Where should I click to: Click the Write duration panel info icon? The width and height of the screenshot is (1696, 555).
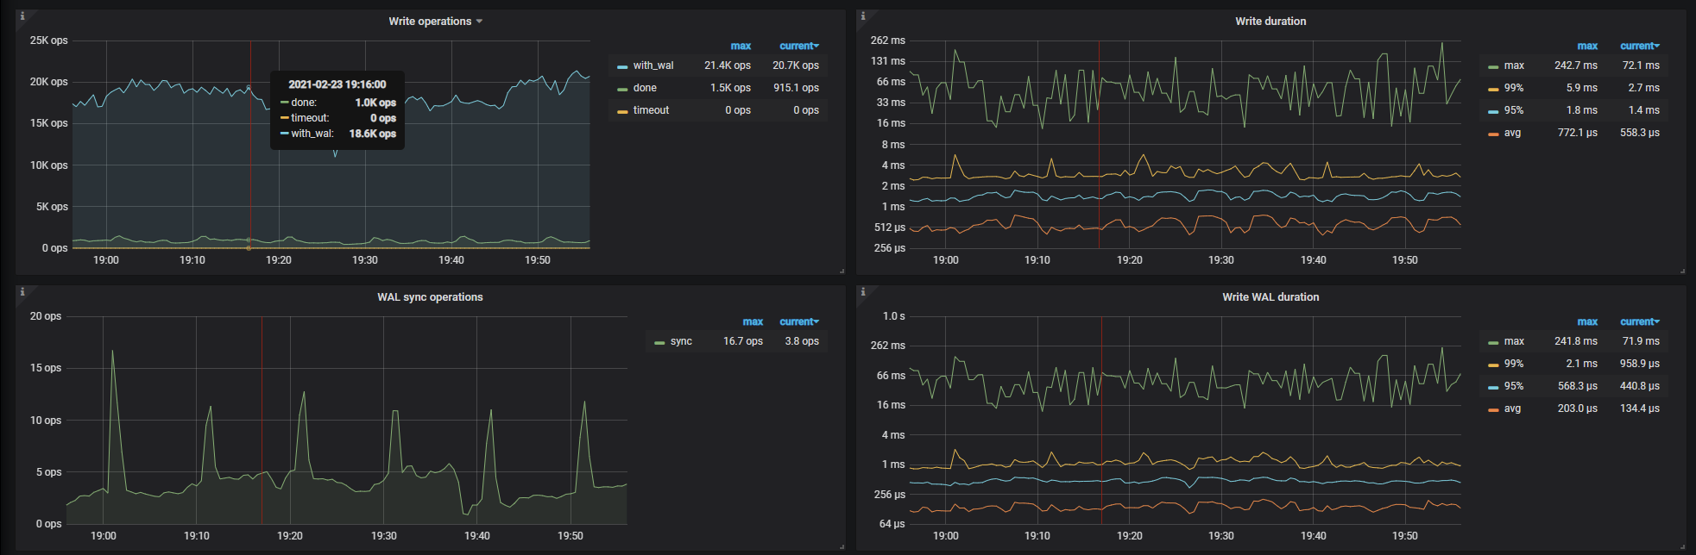pyautogui.click(x=863, y=16)
